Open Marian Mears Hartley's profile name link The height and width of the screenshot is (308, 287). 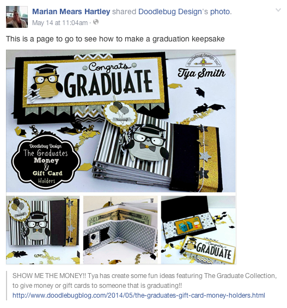click(71, 11)
